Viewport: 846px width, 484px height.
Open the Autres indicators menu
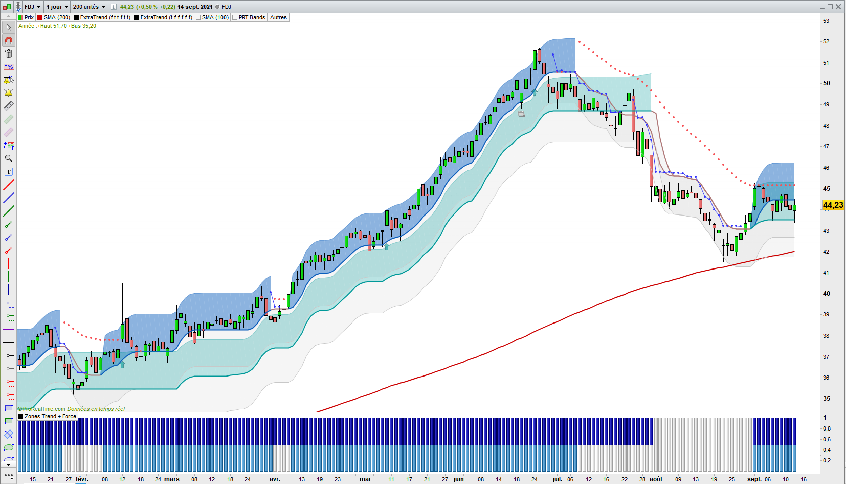tap(278, 17)
